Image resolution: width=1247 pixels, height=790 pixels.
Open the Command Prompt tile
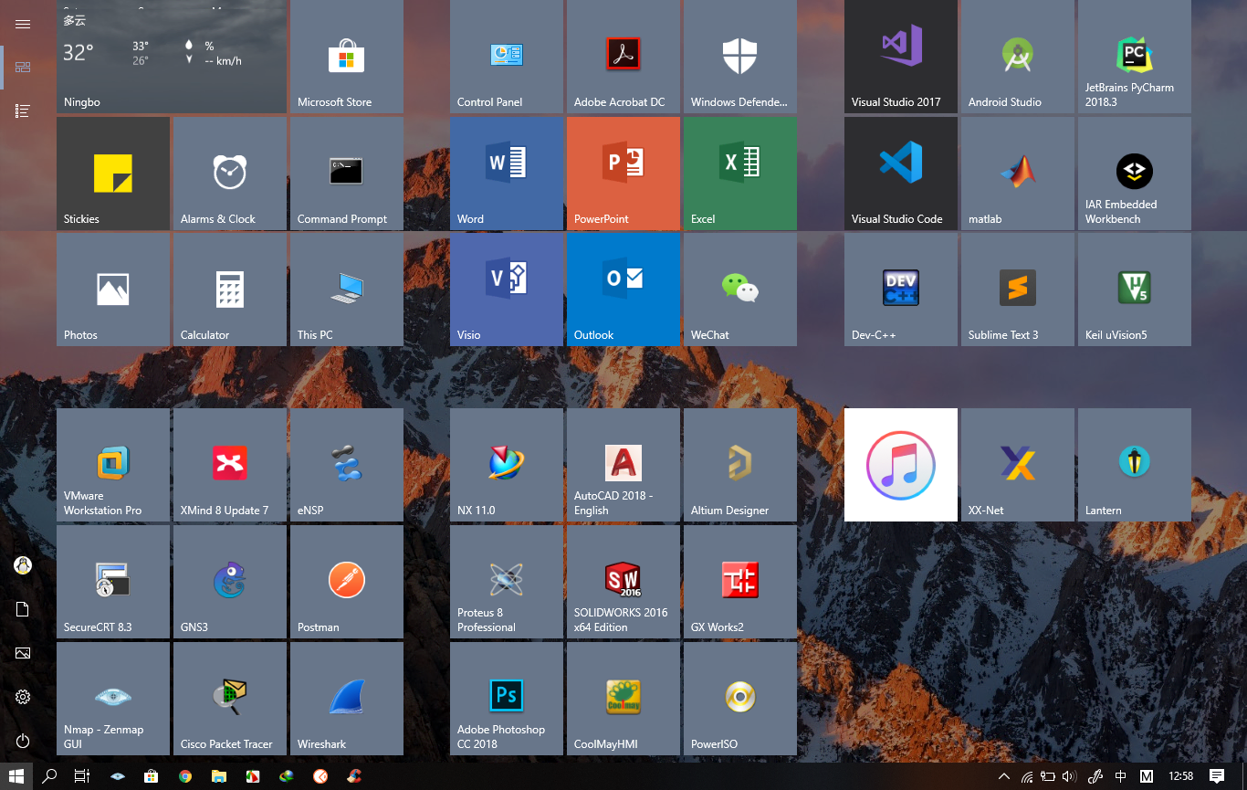click(x=347, y=174)
